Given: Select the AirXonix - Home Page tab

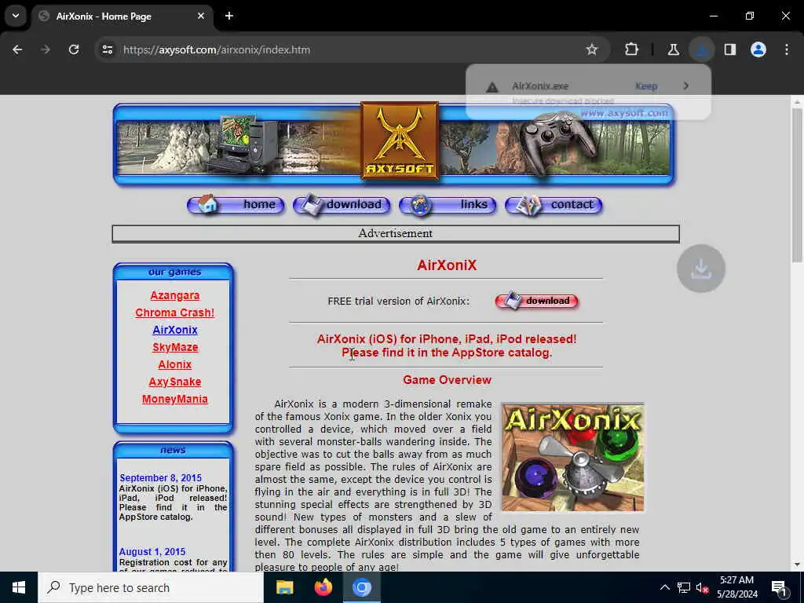Looking at the screenshot, I should click(x=122, y=16).
